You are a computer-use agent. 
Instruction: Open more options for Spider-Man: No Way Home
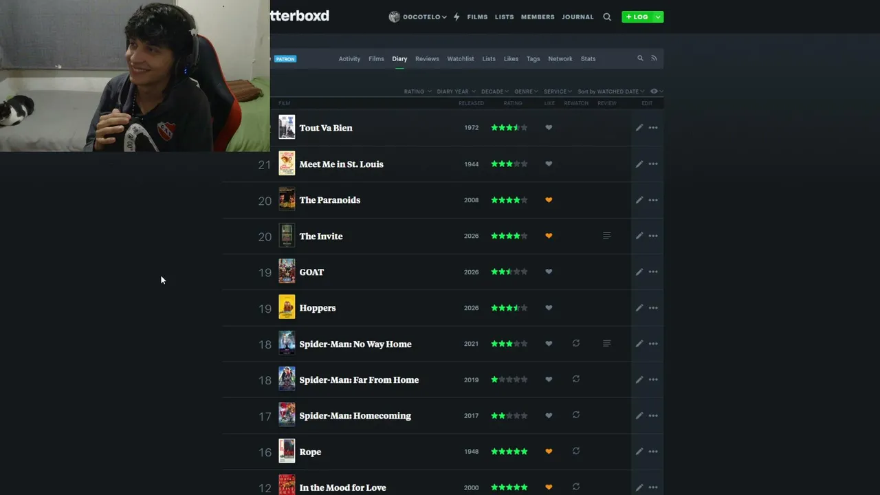[x=653, y=344]
